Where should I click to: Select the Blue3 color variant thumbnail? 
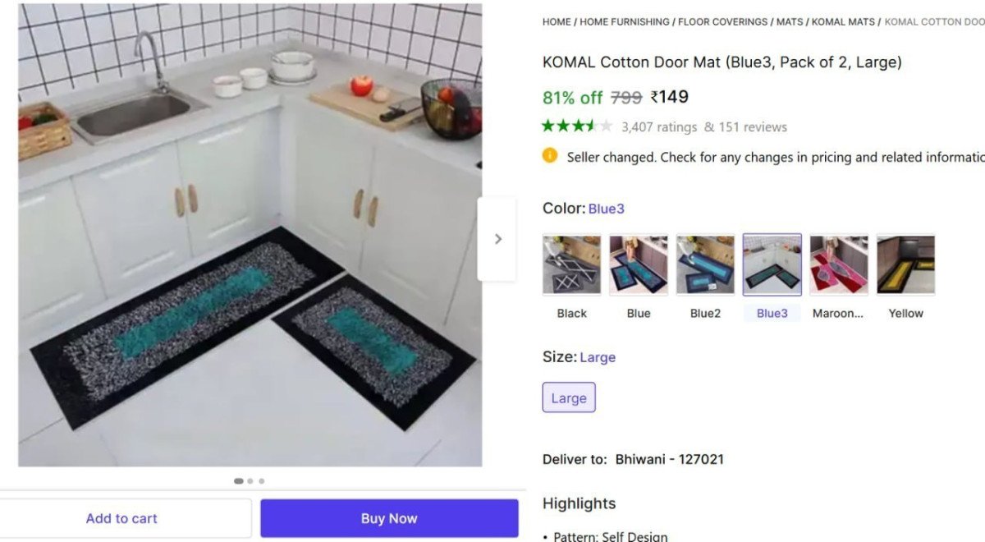(x=772, y=265)
